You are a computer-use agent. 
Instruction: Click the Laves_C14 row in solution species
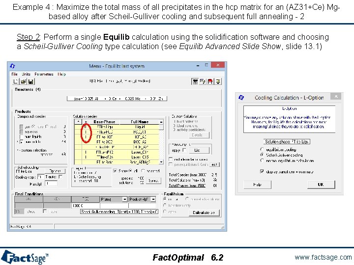tap(117, 152)
